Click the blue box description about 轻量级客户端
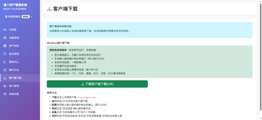 click(89, 31)
